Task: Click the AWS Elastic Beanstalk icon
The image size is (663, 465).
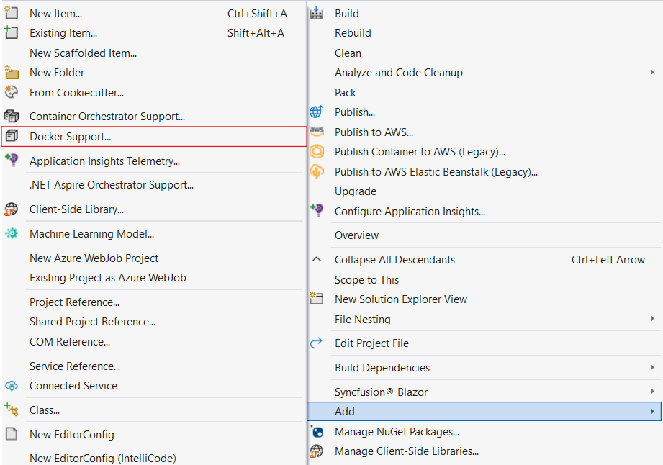Action: 316,171
